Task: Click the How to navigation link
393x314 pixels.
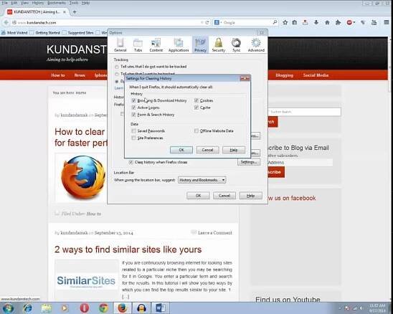Action: (x=58, y=75)
